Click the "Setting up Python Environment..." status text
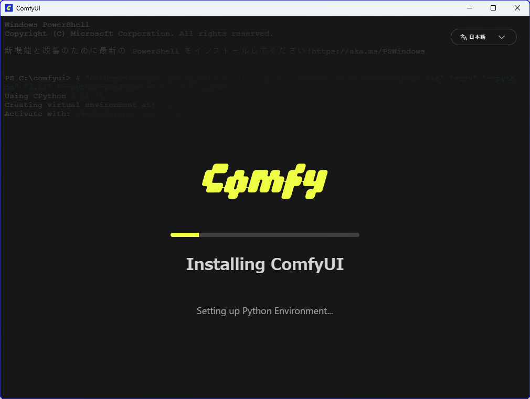Image resolution: width=530 pixels, height=399 pixels. coord(265,311)
